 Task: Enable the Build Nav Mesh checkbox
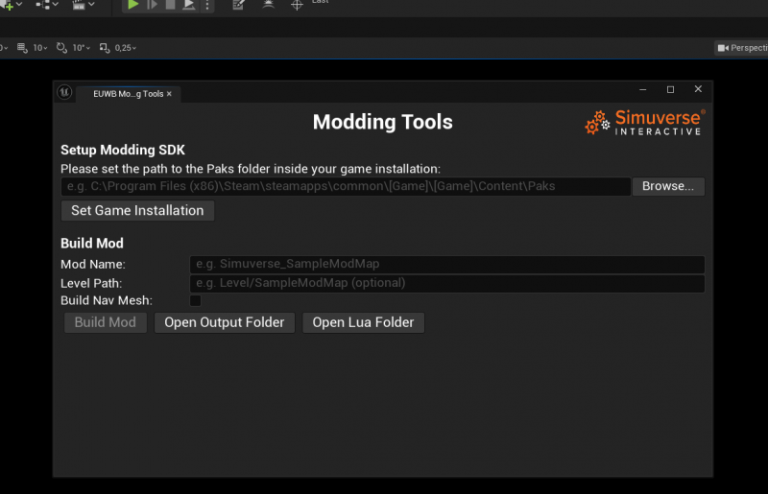[x=195, y=300]
